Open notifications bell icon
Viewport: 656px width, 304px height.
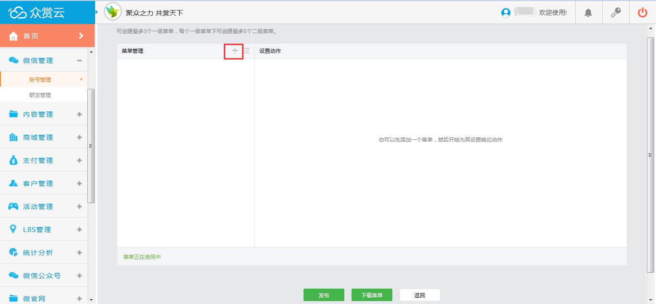[588, 13]
